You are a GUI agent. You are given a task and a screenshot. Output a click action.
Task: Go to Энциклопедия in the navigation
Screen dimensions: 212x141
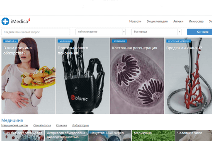click(157, 22)
